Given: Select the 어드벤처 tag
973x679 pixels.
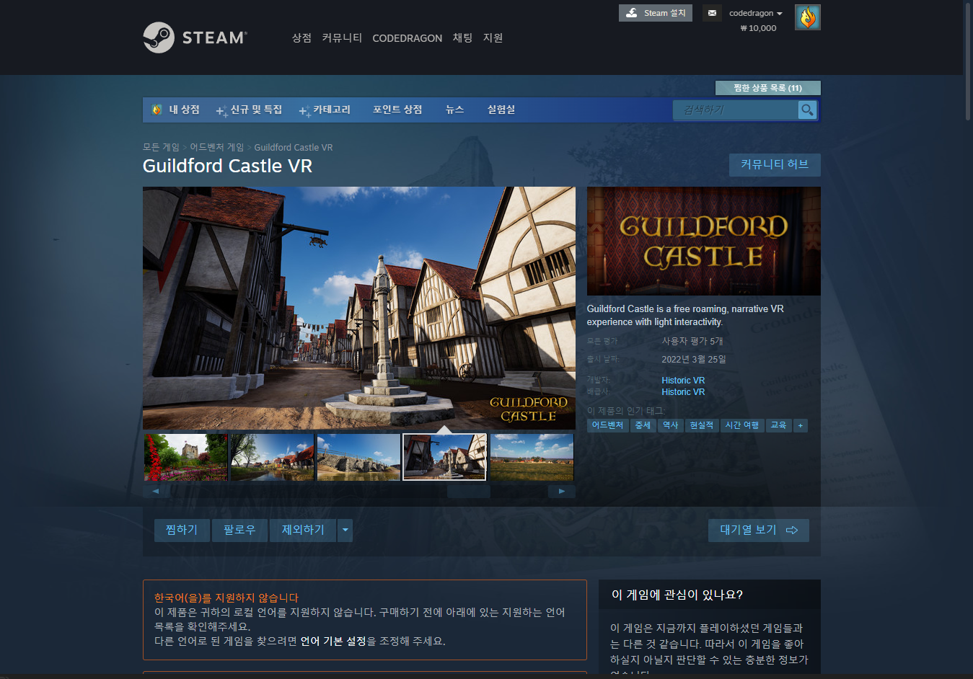Looking at the screenshot, I should point(607,425).
